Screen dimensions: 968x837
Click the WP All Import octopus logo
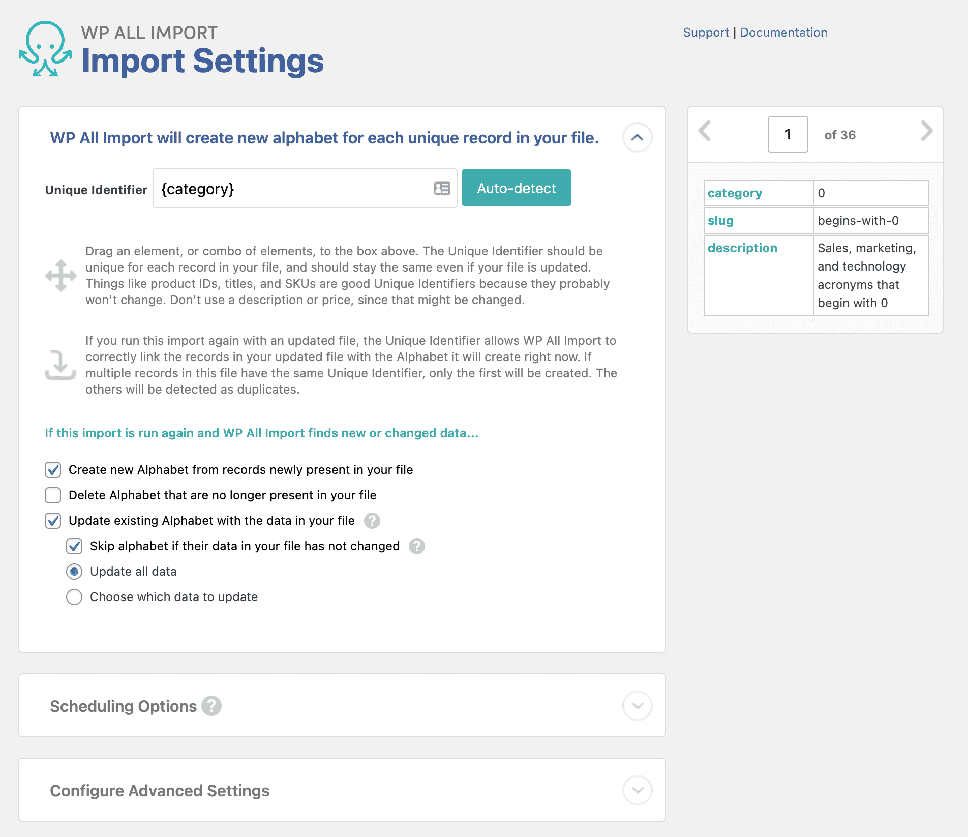45,49
